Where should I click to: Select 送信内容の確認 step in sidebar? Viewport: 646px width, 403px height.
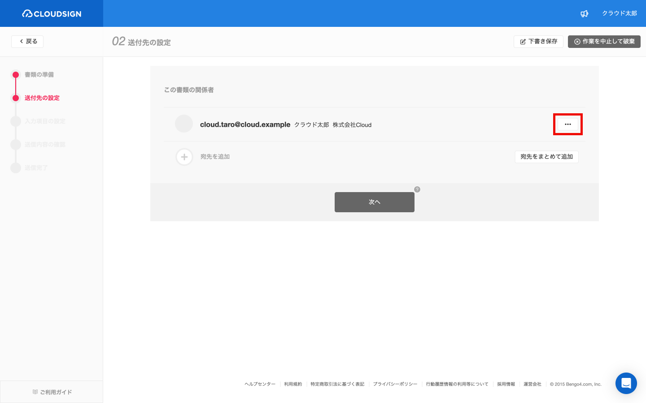(45, 145)
